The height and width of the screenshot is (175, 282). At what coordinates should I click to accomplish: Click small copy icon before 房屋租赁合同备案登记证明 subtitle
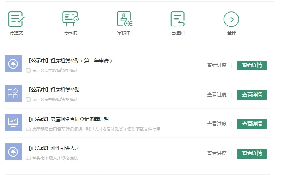click(x=28, y=129)
